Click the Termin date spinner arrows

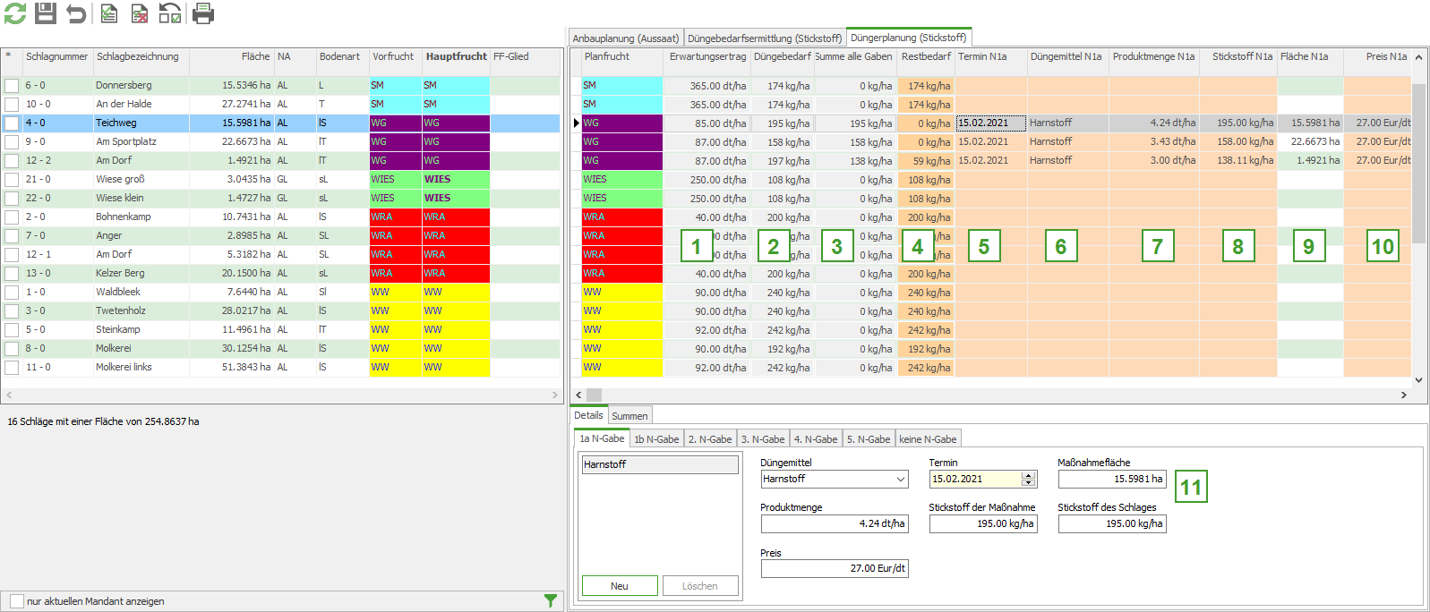[1029, 480]
